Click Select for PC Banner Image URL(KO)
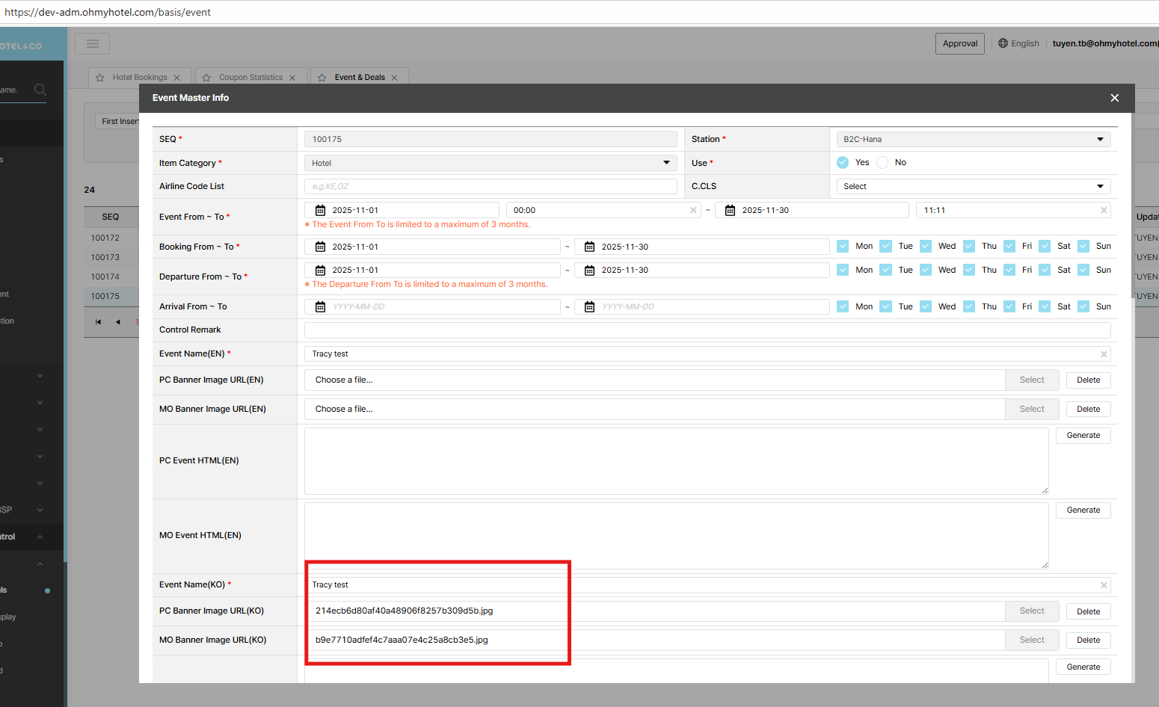Viewport: 1159px width, 707px height. [x=1032, y=611]
